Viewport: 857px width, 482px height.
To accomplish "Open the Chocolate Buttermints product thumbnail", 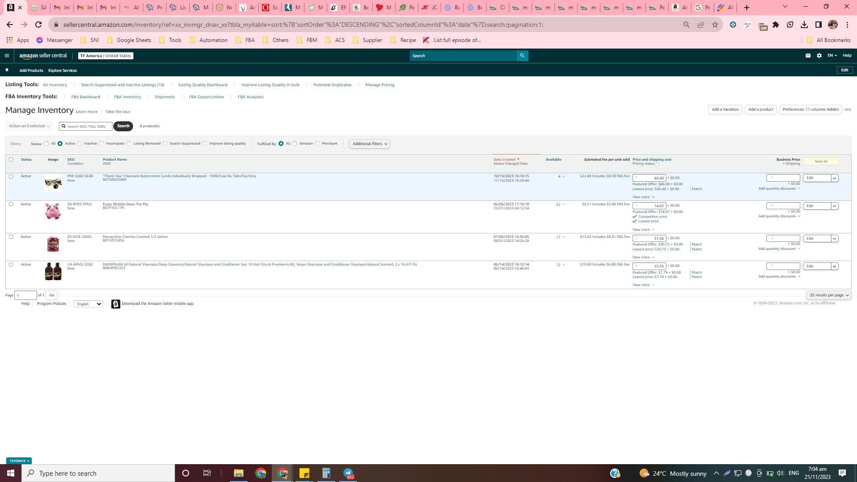I will coord(53,183).
